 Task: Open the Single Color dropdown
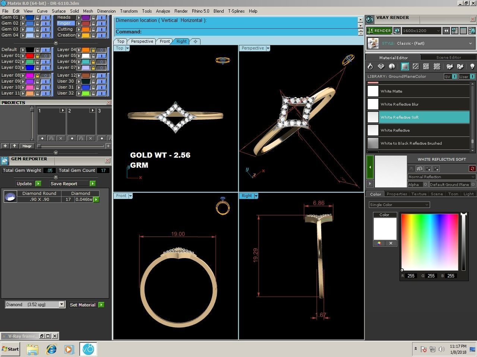[x=399, y=205]
